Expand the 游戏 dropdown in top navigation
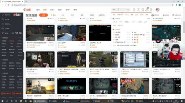Screen dimensions: 185x103 [68, 10]
